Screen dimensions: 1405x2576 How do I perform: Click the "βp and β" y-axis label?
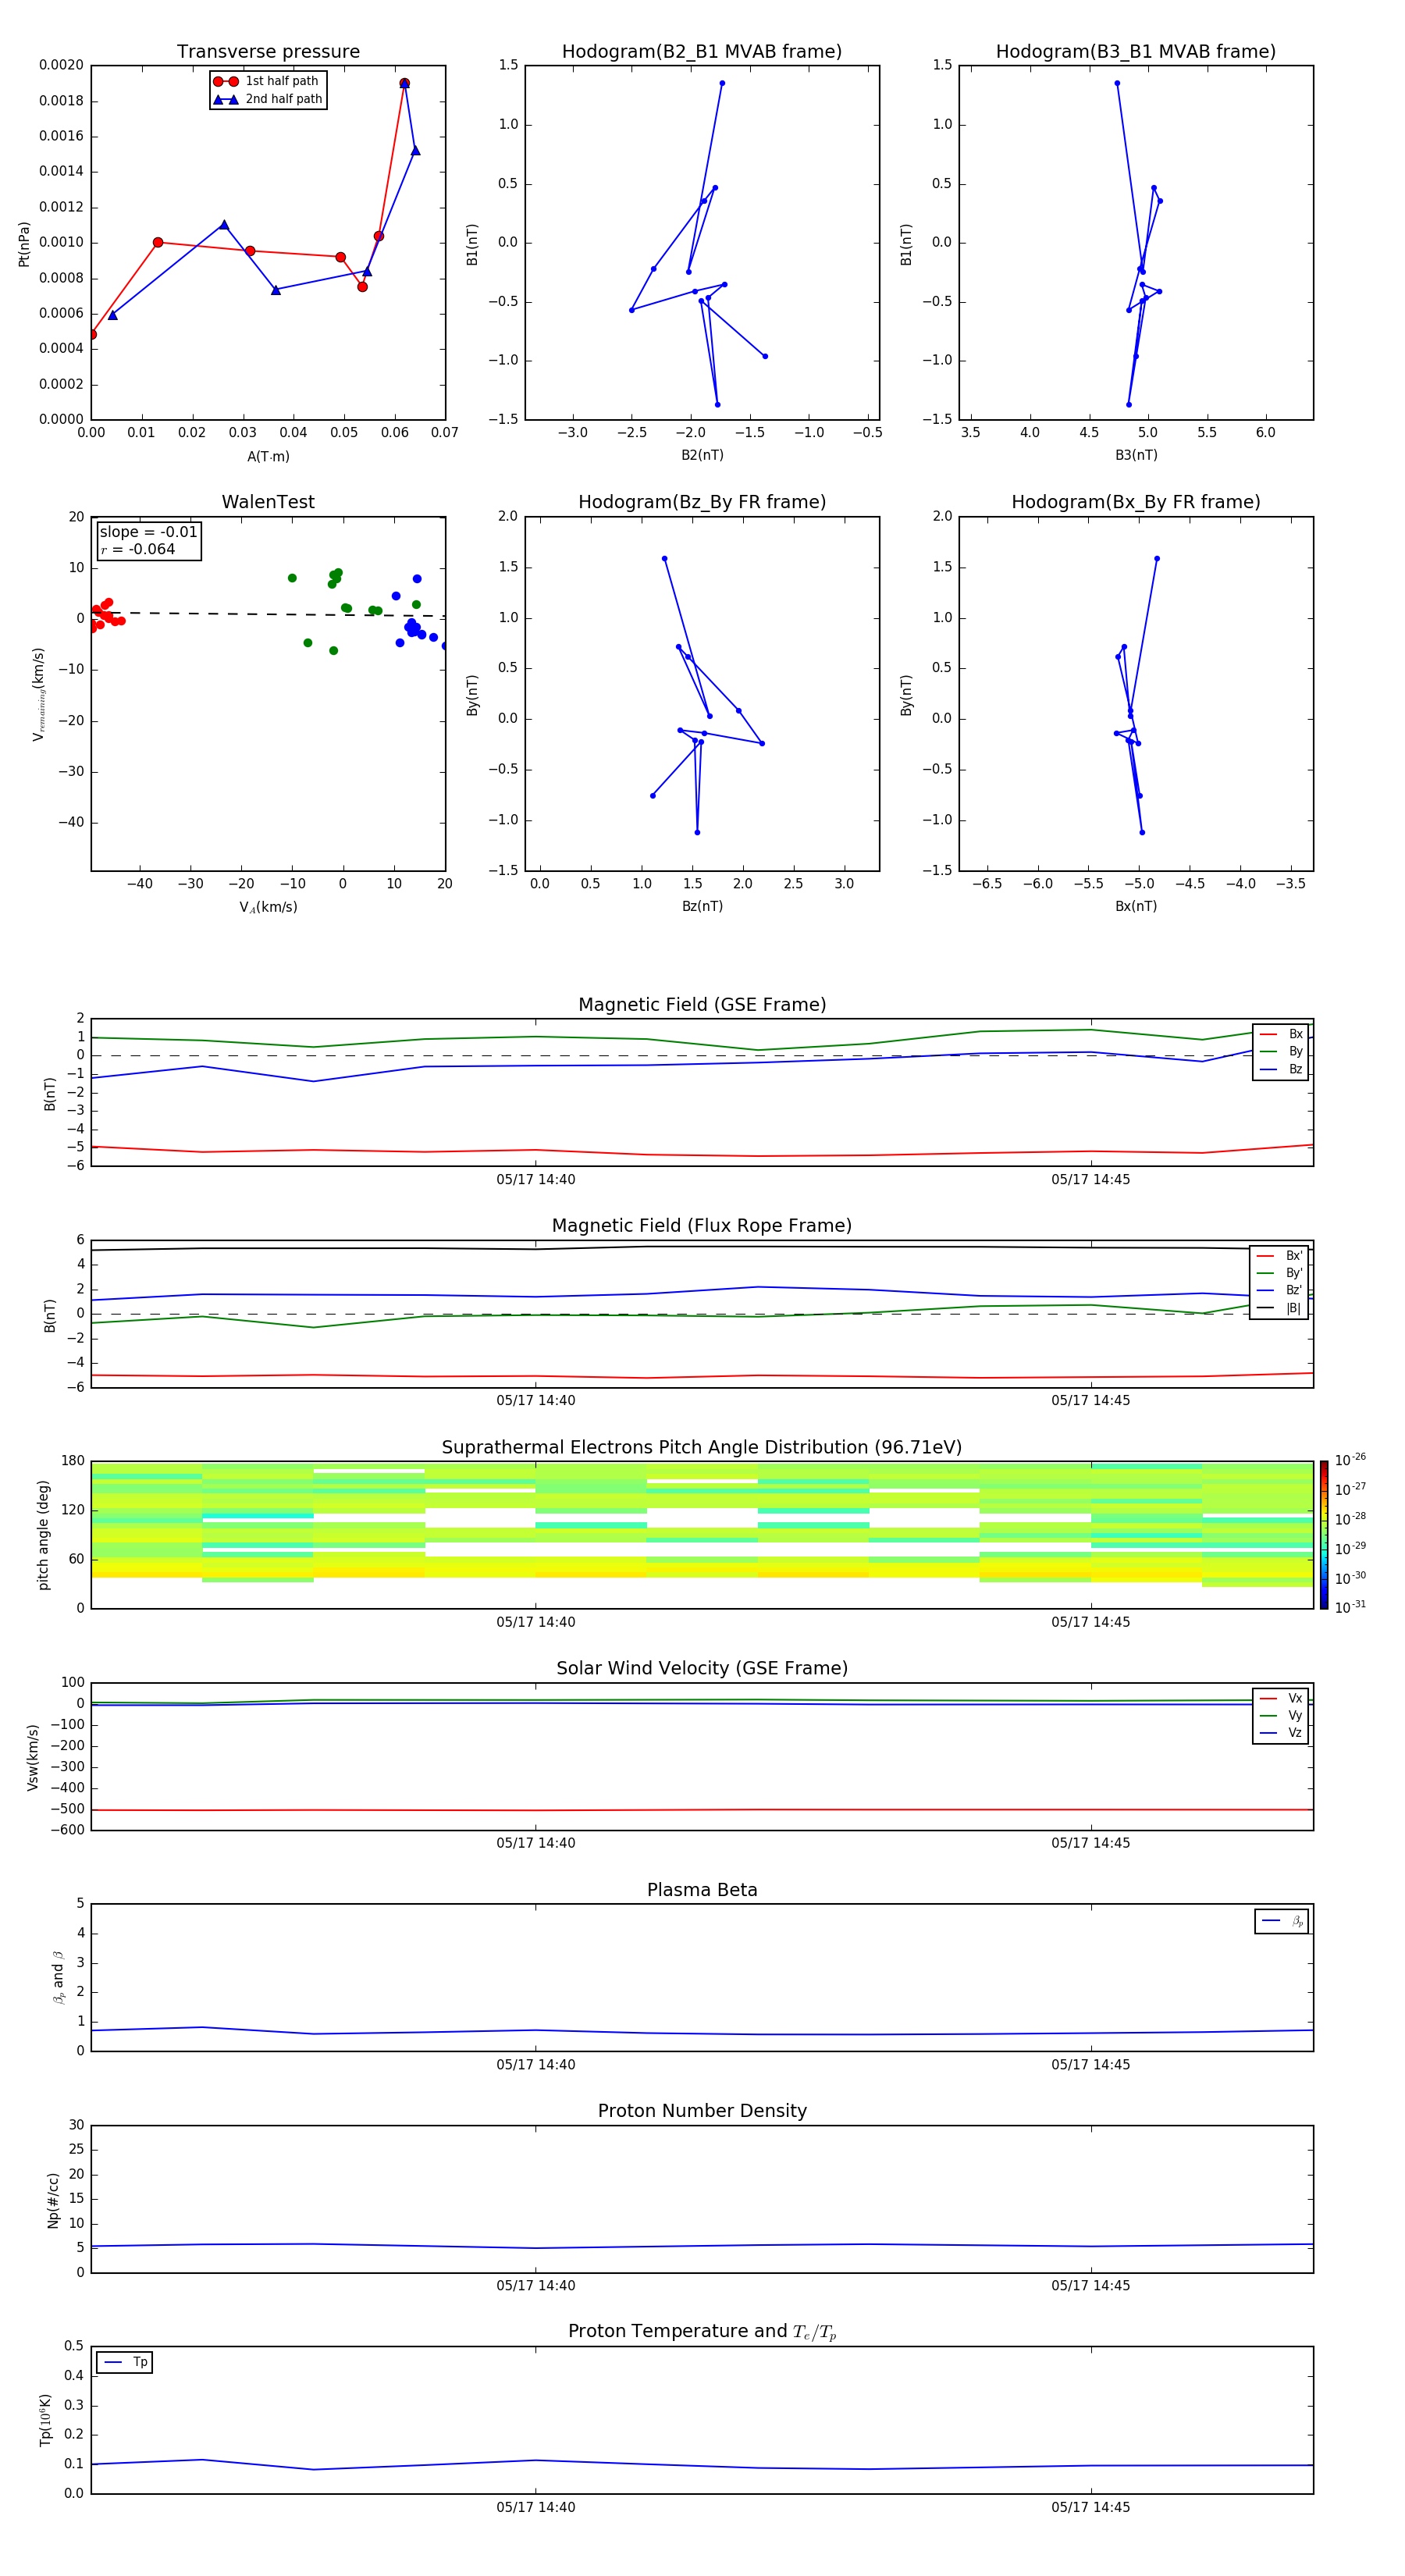click(x=58, y=1977)
